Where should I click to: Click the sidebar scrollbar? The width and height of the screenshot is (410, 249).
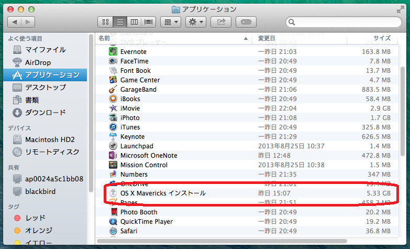(x=91, y=113)
